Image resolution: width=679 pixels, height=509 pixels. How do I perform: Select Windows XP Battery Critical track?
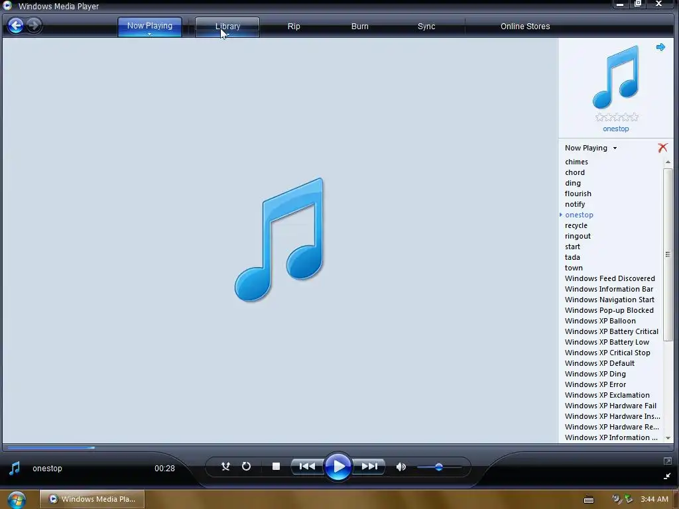[611, 331]
